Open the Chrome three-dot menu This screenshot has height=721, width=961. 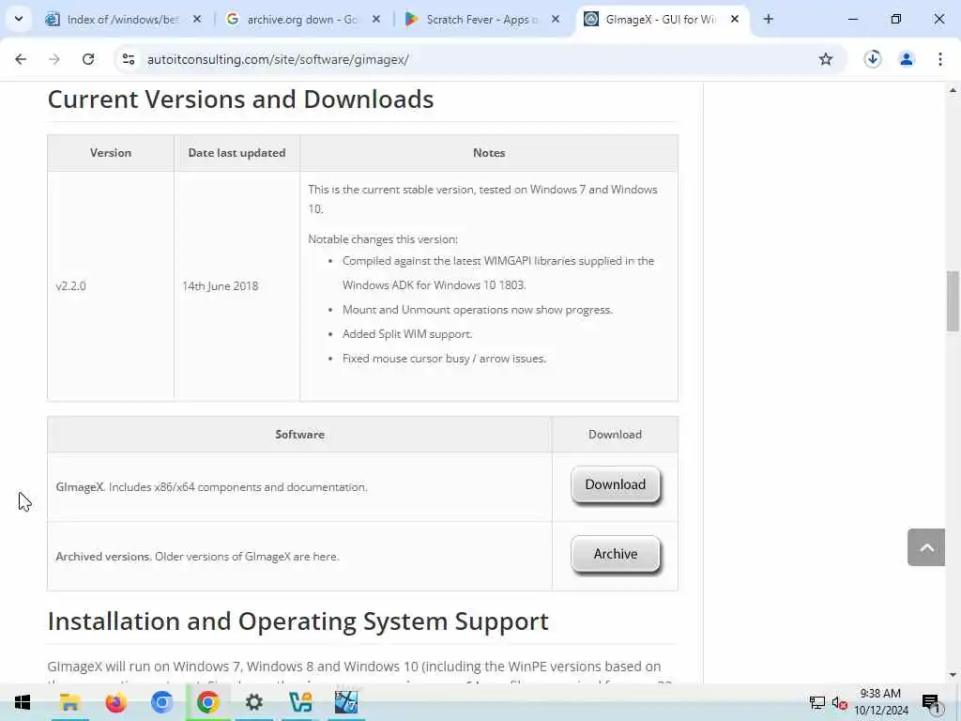[x=940, y=59]
